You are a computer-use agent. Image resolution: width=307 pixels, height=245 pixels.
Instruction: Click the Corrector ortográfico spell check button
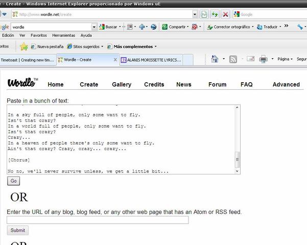[228, 27]
